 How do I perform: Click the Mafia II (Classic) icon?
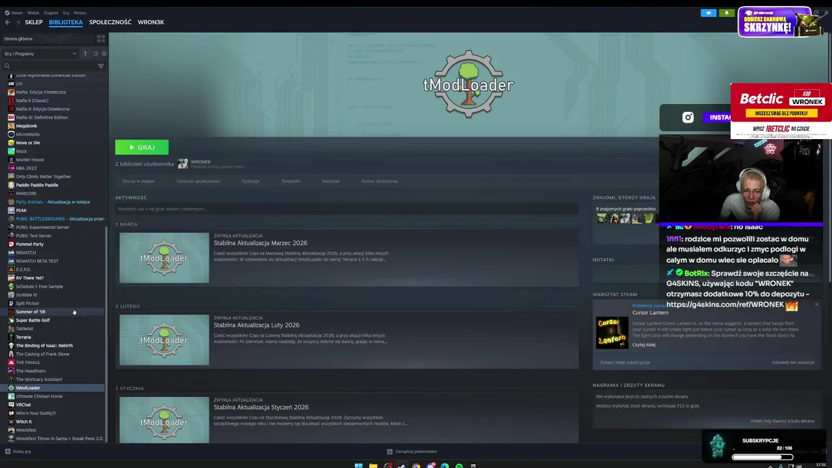click(11, 100)
